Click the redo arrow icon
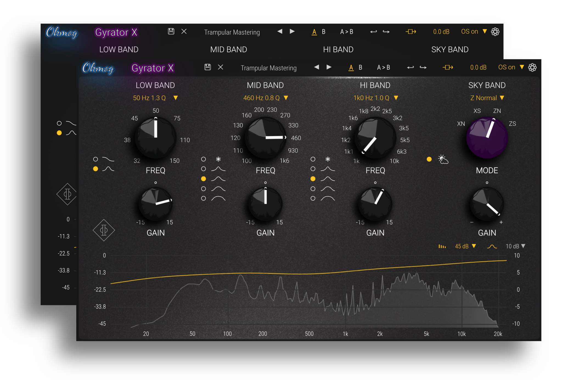The image size is (565, 380). [x=423, y=67]
